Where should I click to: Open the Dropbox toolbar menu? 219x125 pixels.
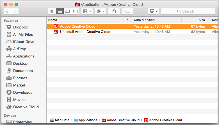point(153,11)
